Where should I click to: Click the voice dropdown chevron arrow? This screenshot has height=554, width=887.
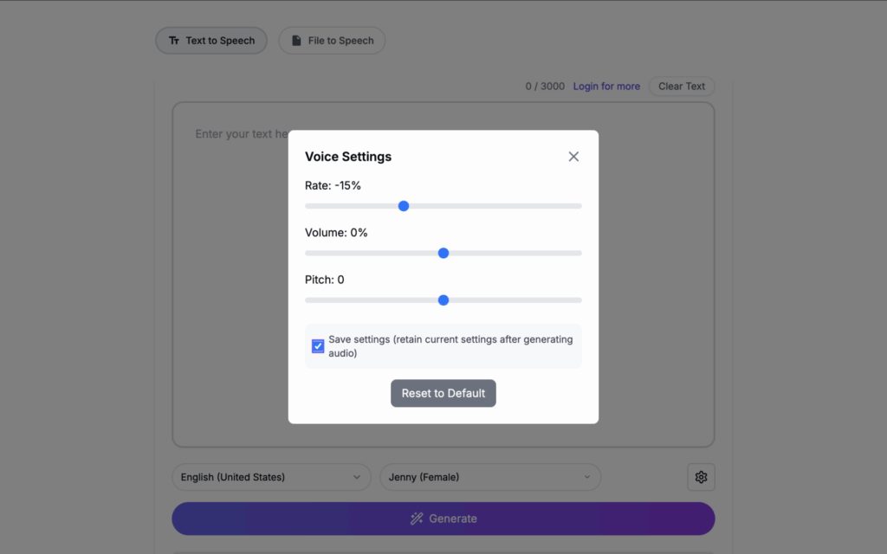(x=587, y=477)
